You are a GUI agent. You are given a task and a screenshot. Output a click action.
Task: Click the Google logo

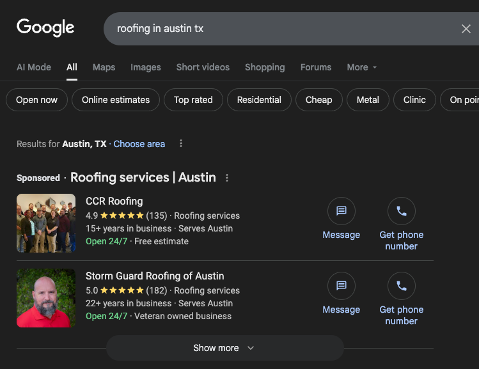[45, 27]
